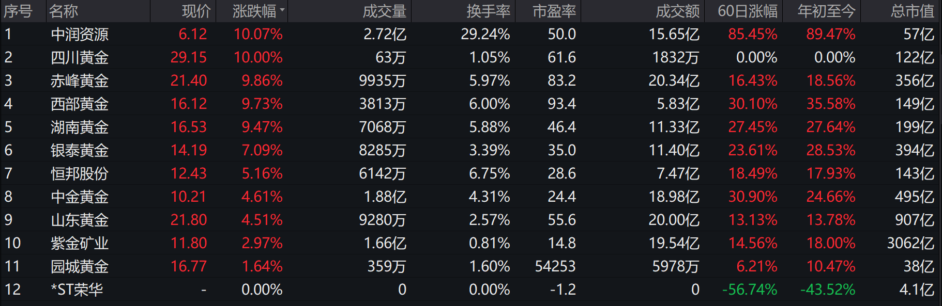
Task: Click the 名称 column header
Action: pos(64,11)
